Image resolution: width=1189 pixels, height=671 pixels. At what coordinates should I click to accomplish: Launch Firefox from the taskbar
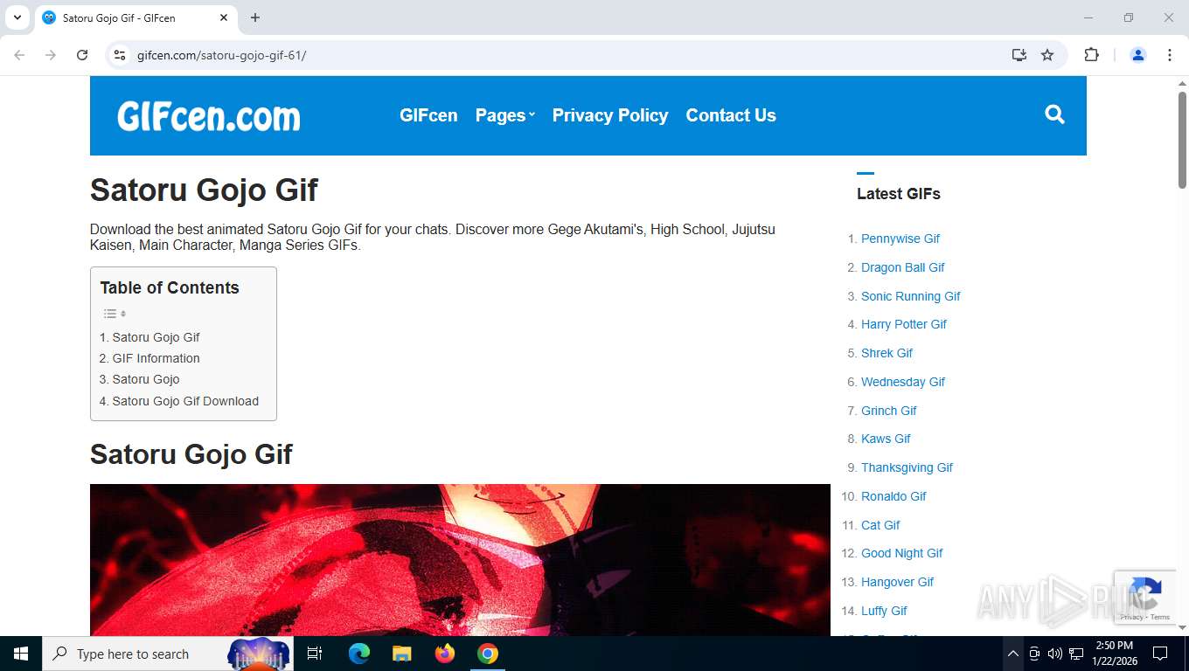point(445,654)
